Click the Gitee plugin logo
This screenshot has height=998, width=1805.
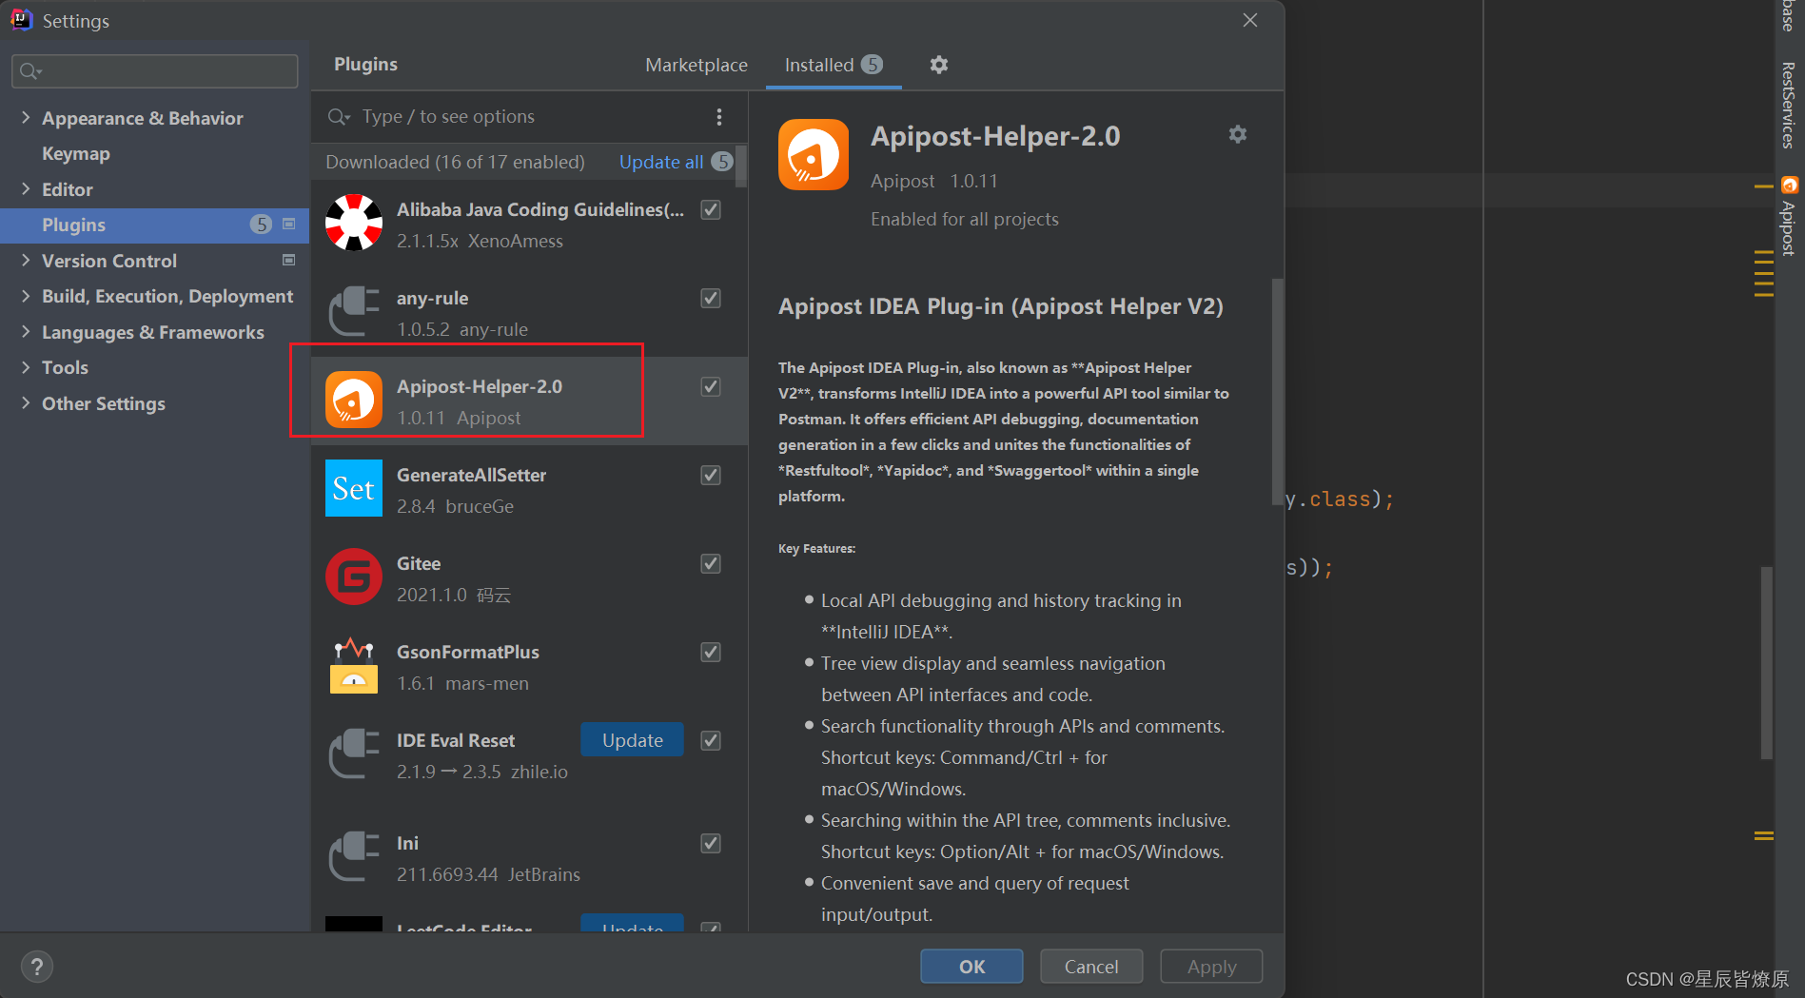pos(354,577)
